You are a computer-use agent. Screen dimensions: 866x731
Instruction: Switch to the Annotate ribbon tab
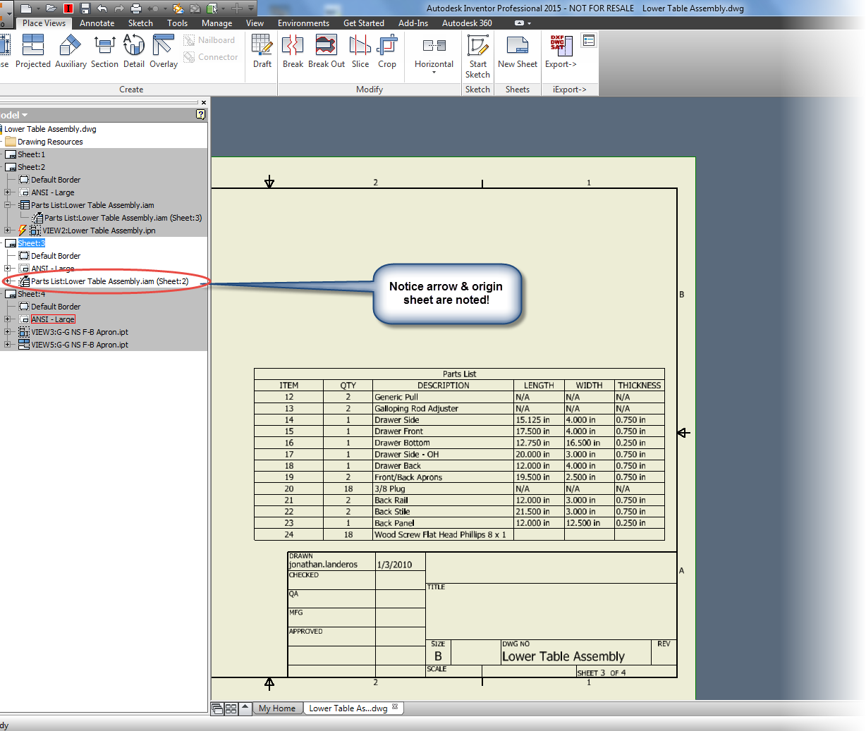(x=97, y=23)
